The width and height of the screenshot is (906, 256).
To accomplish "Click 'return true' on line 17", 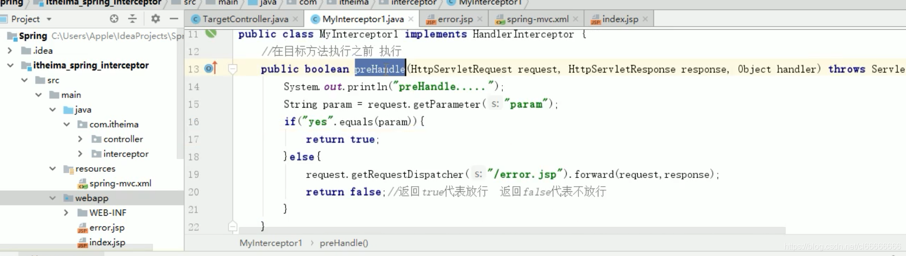I will tap(340, 139).
